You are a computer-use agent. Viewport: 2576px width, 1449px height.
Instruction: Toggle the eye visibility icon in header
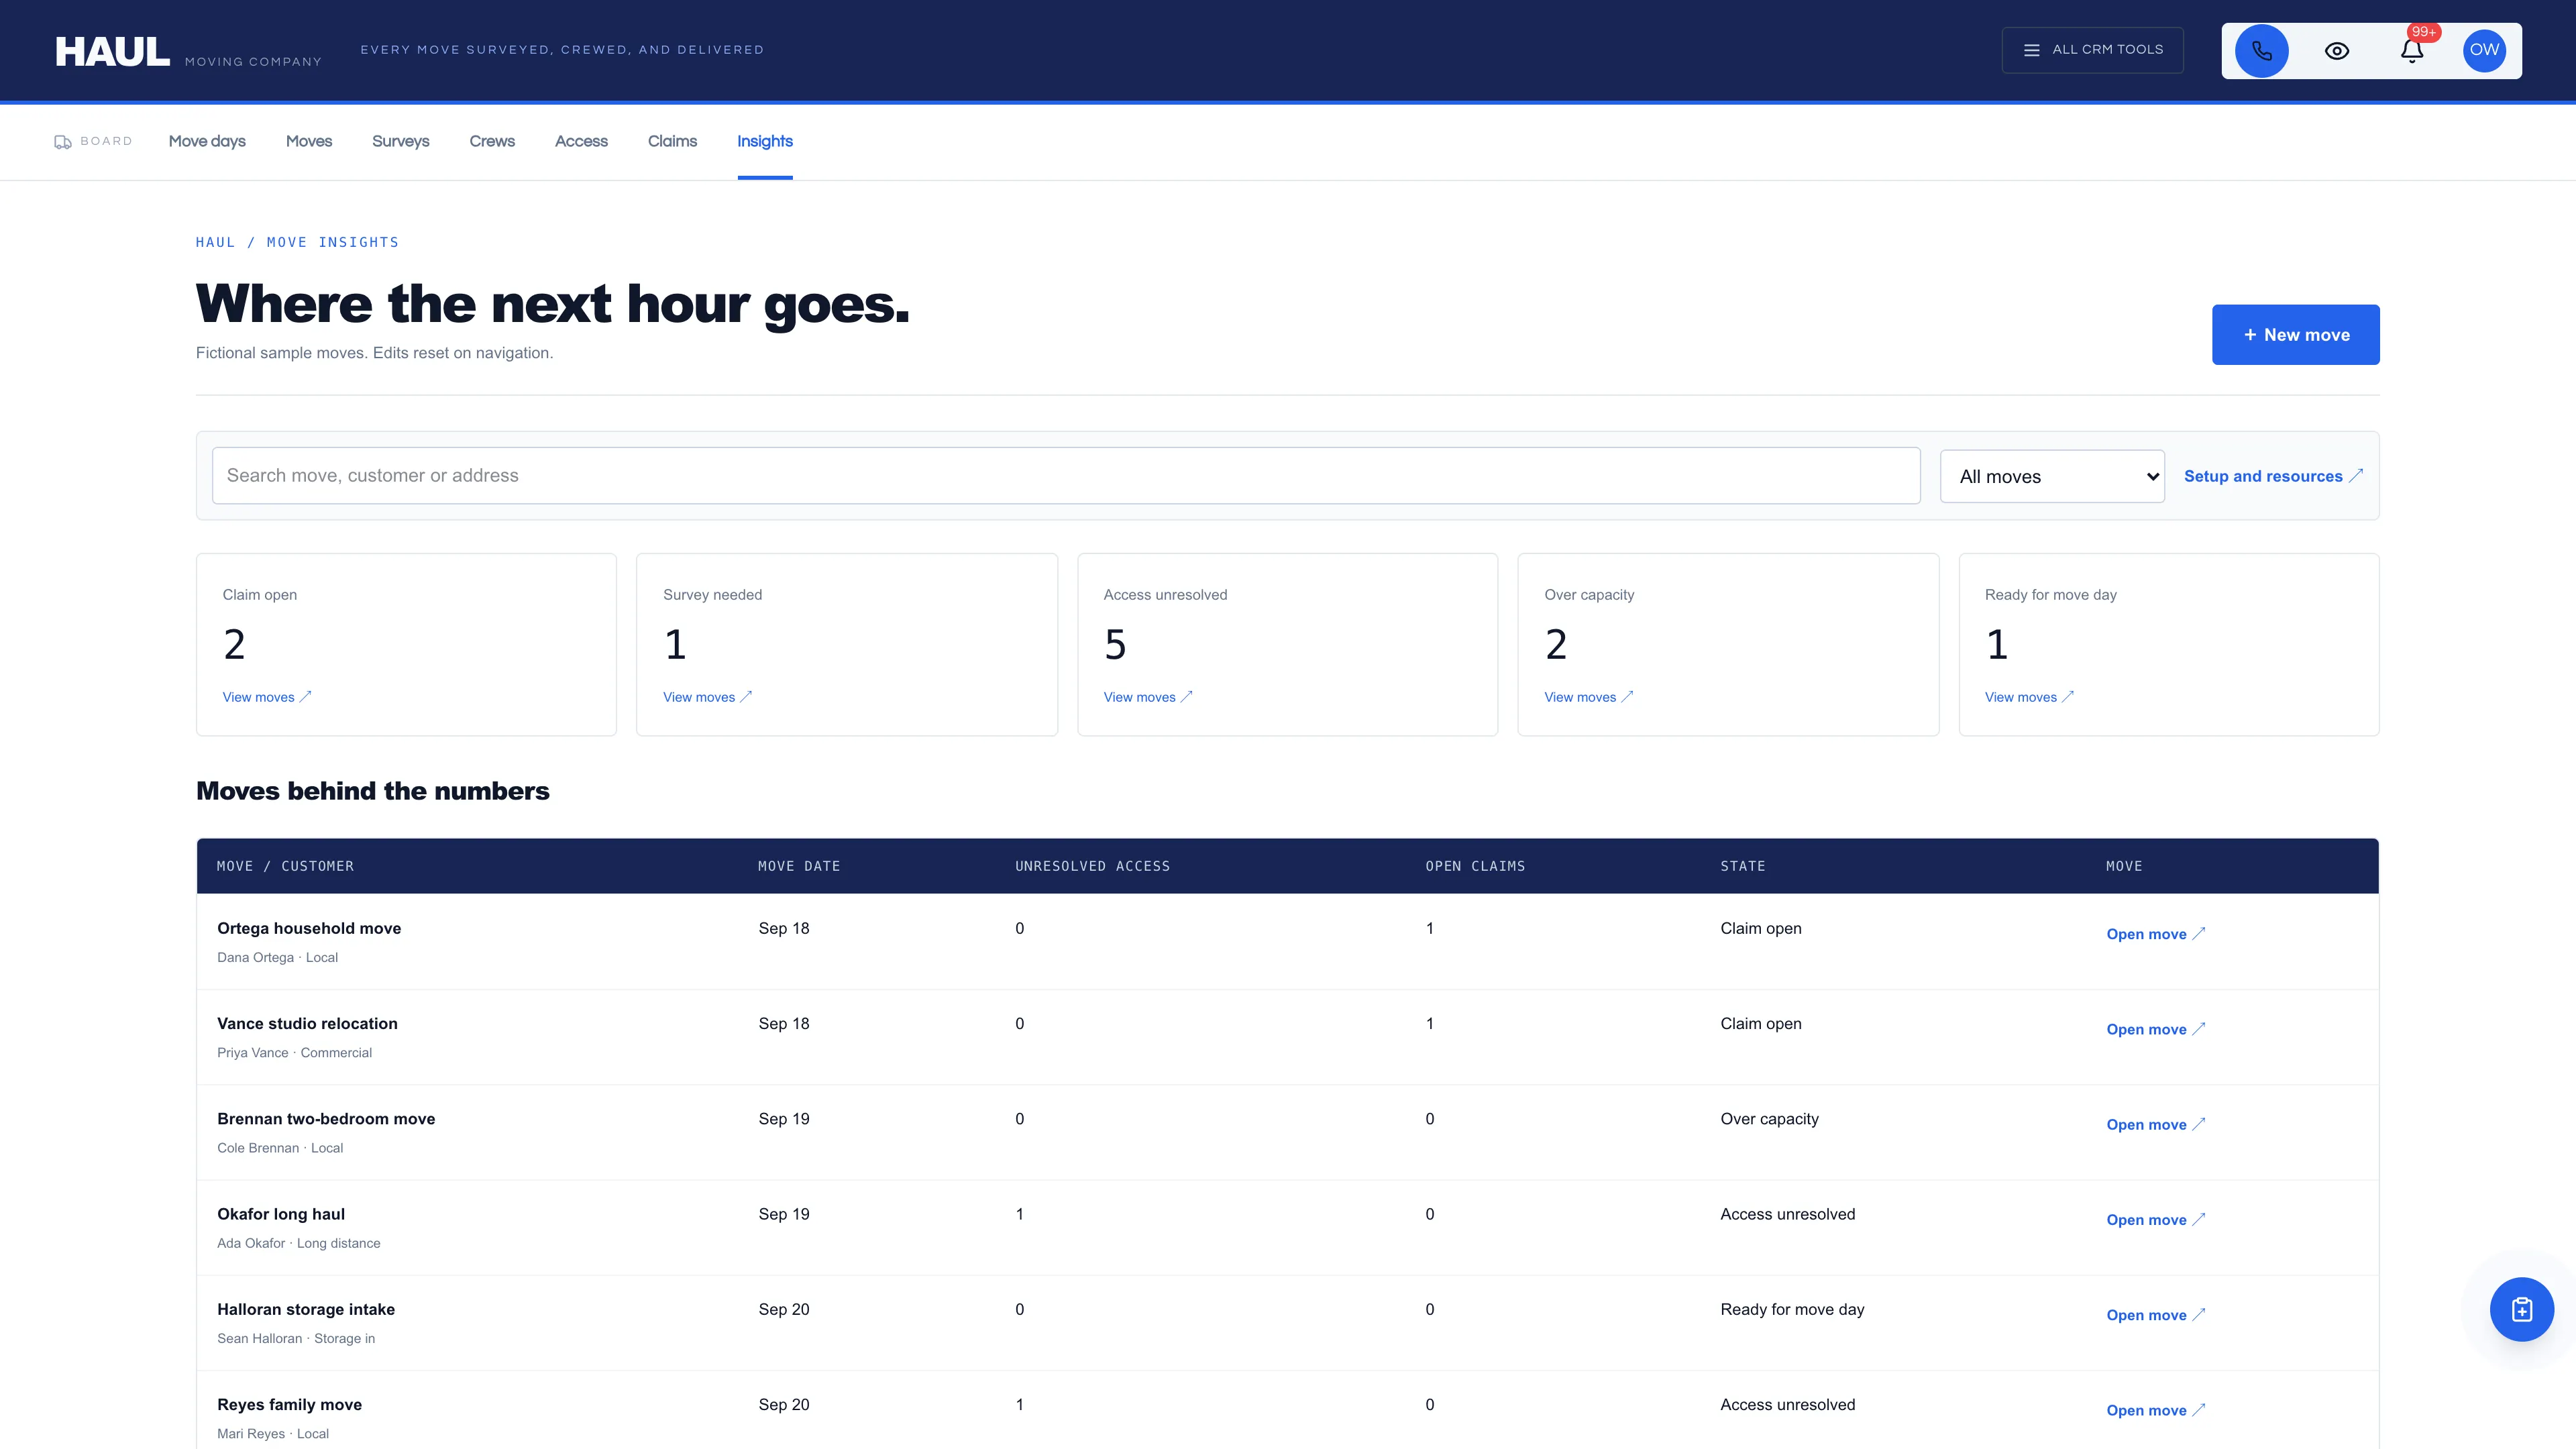(2336, 51)
